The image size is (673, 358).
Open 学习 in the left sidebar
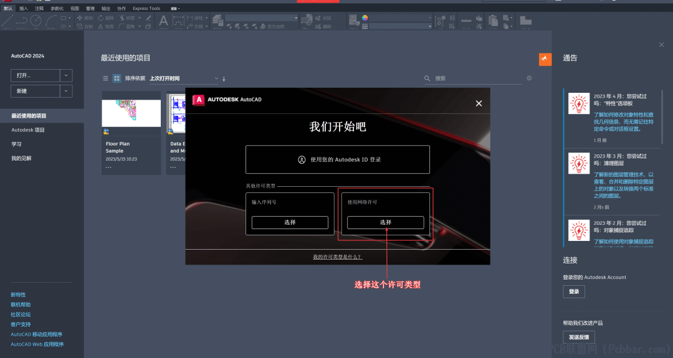point(16,144)
